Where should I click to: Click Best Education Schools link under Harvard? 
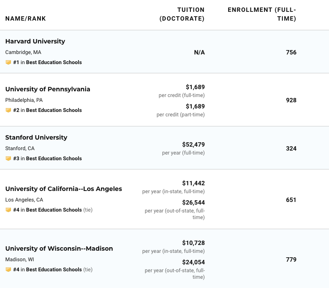coord(54,62)
